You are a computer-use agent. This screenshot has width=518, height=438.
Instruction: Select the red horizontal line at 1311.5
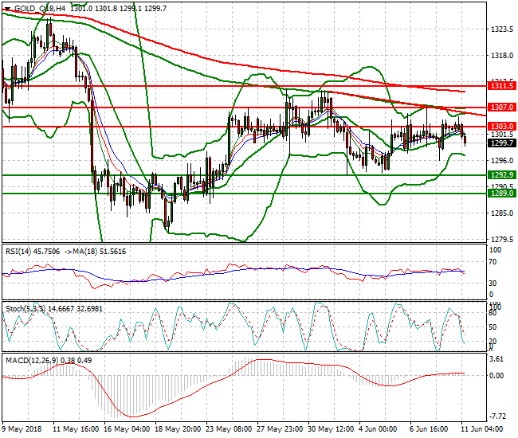coord(245,86)
